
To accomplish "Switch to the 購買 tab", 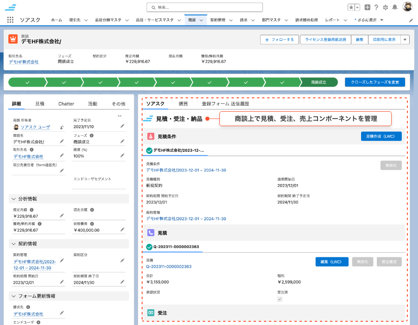I will pyautogui.click(x=183, y=103).
